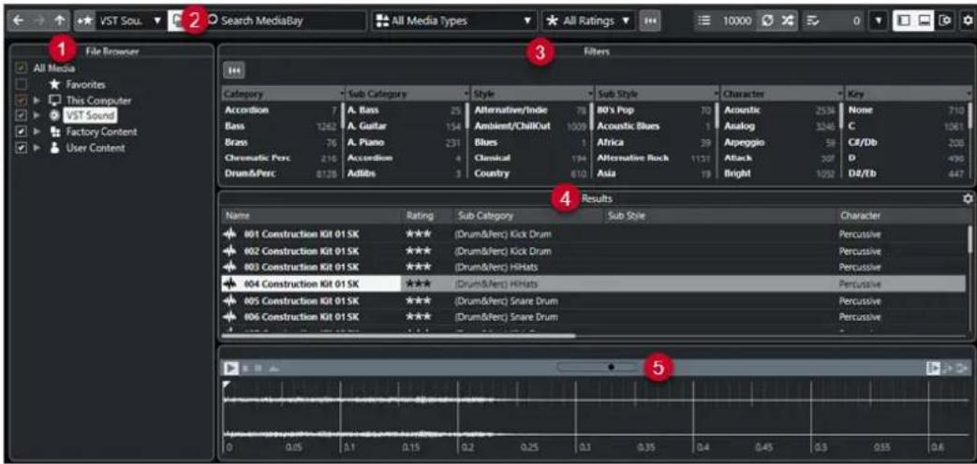Open dropdown arrow next to the 0 counter
The height and width of the screenshot is (464, 977).
(878, 21)
